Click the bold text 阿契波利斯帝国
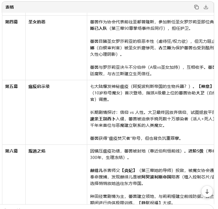 (156, 177)
